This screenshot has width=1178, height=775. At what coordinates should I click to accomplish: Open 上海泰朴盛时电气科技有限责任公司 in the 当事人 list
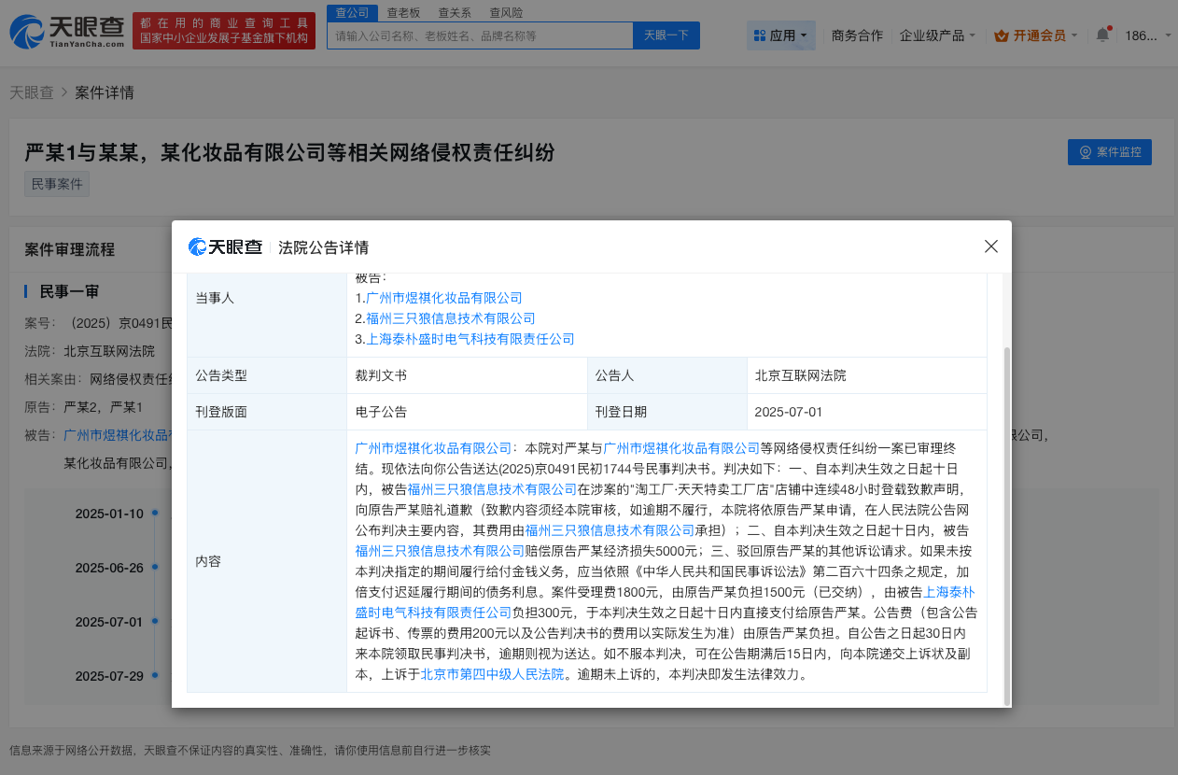(x=470, y=339)
